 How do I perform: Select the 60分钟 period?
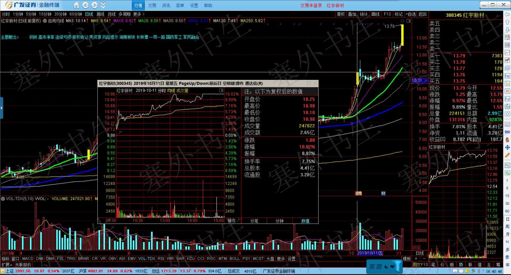click(76, 14)
